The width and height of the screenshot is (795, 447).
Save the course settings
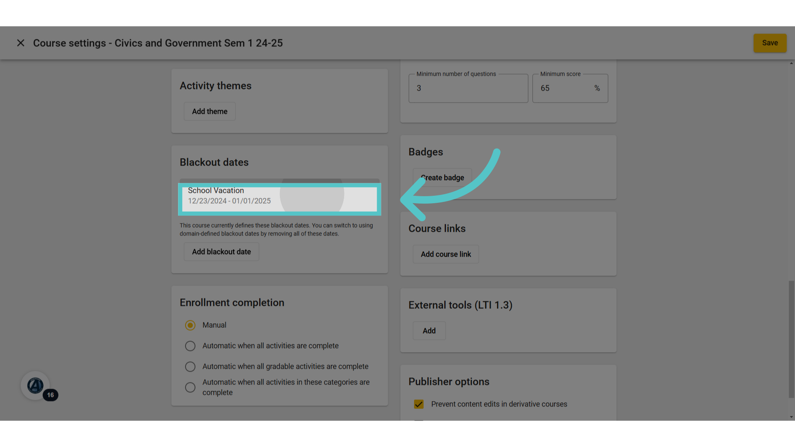pos(770,43)
